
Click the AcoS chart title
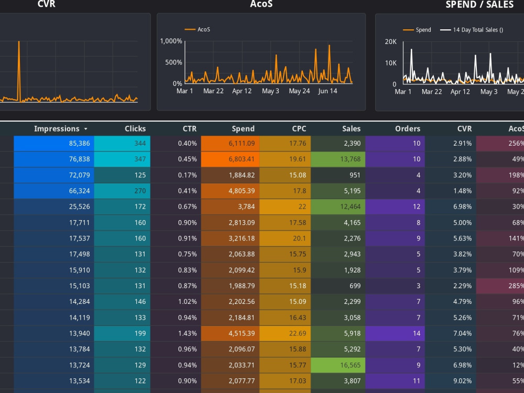[261, 4]
